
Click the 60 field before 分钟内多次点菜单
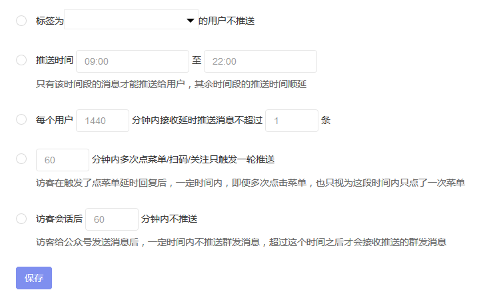[x=63, y=160]
